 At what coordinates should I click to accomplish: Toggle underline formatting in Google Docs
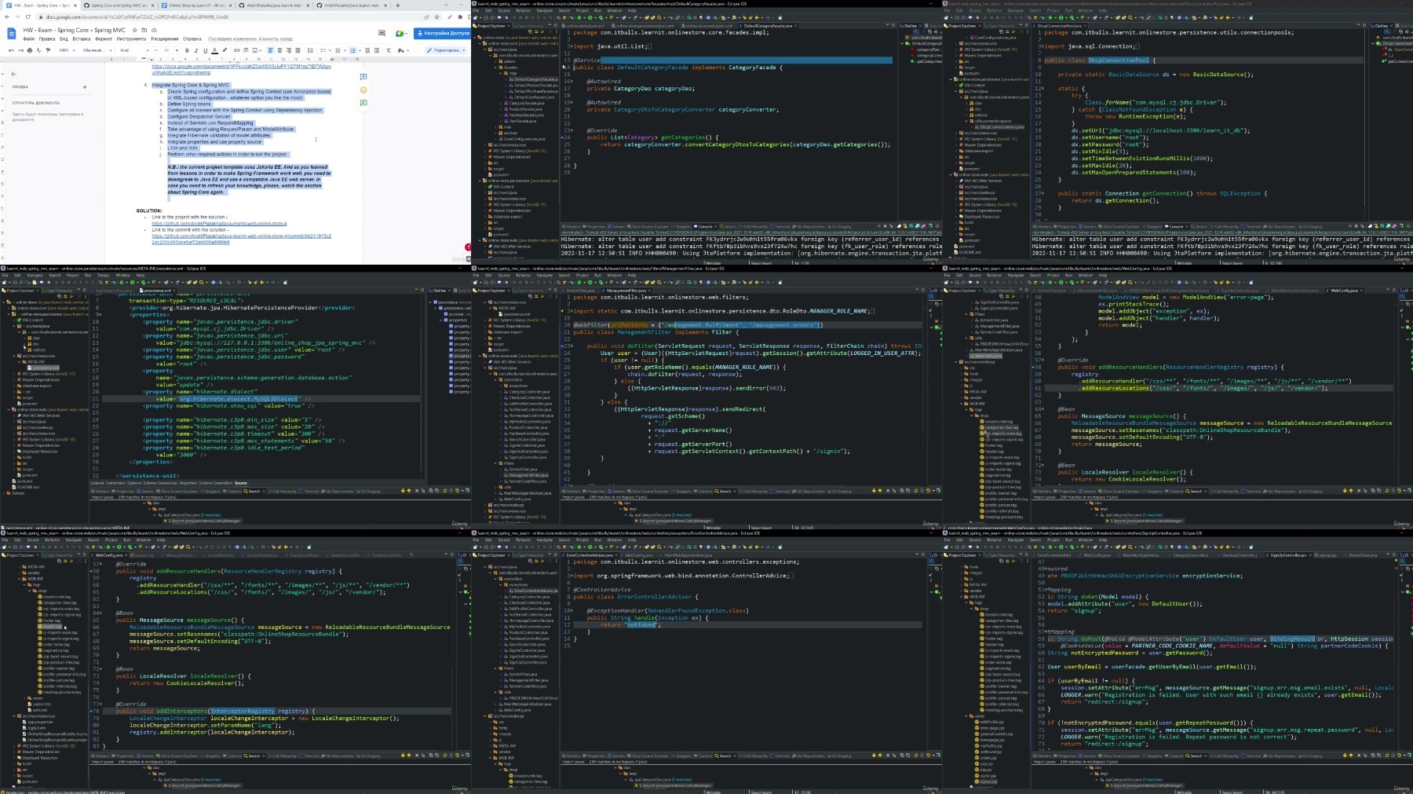click(x=206, y=50)
